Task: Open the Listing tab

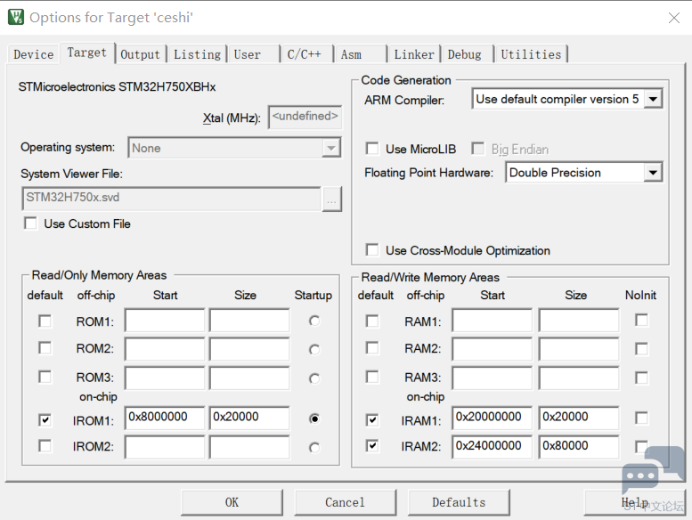Action: 197,54
